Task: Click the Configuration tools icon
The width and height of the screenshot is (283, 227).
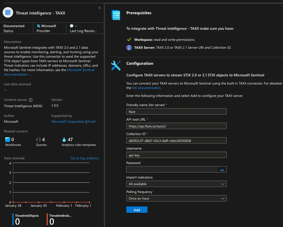Action: click(x=116, y=65)
